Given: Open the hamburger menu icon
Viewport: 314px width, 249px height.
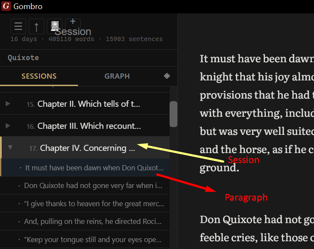Looking at the screenshot, I should point(18,26).
